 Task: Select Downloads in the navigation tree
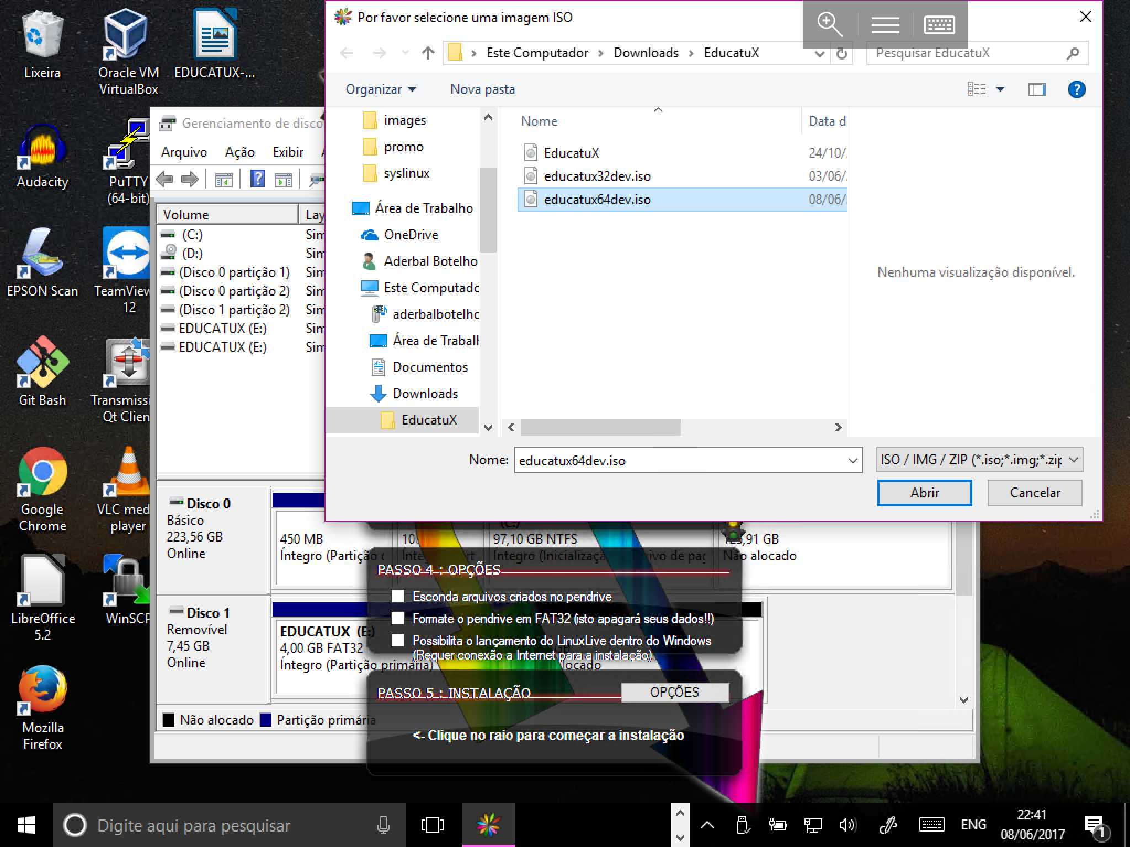pos(425,393)
